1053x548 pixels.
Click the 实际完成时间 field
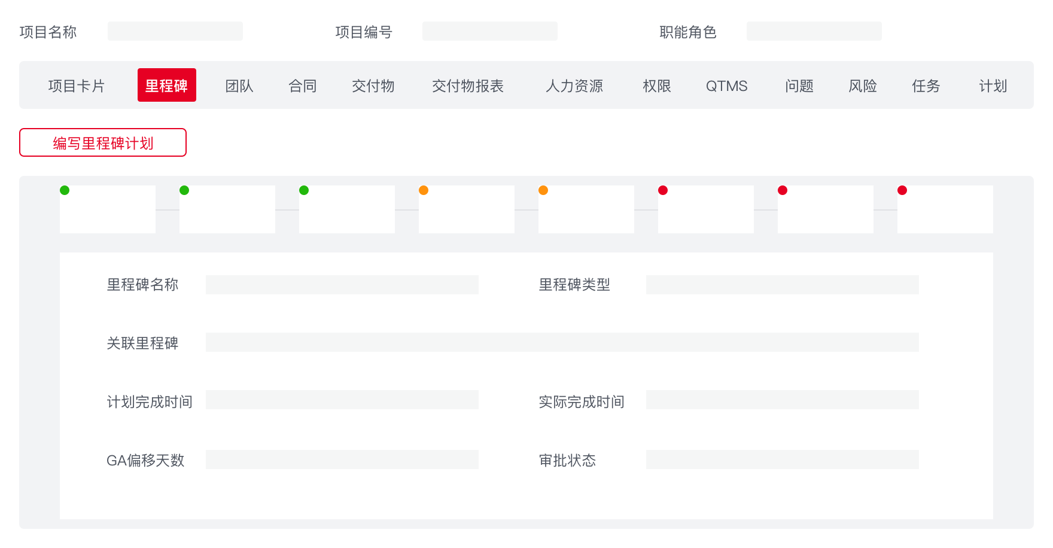(x=783, y=400)
